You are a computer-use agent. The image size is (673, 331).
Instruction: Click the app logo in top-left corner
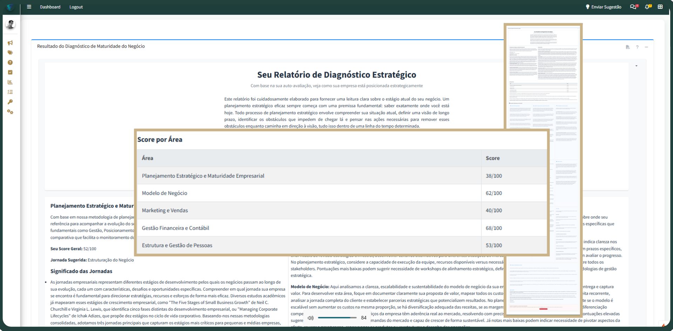click(10, 7)
